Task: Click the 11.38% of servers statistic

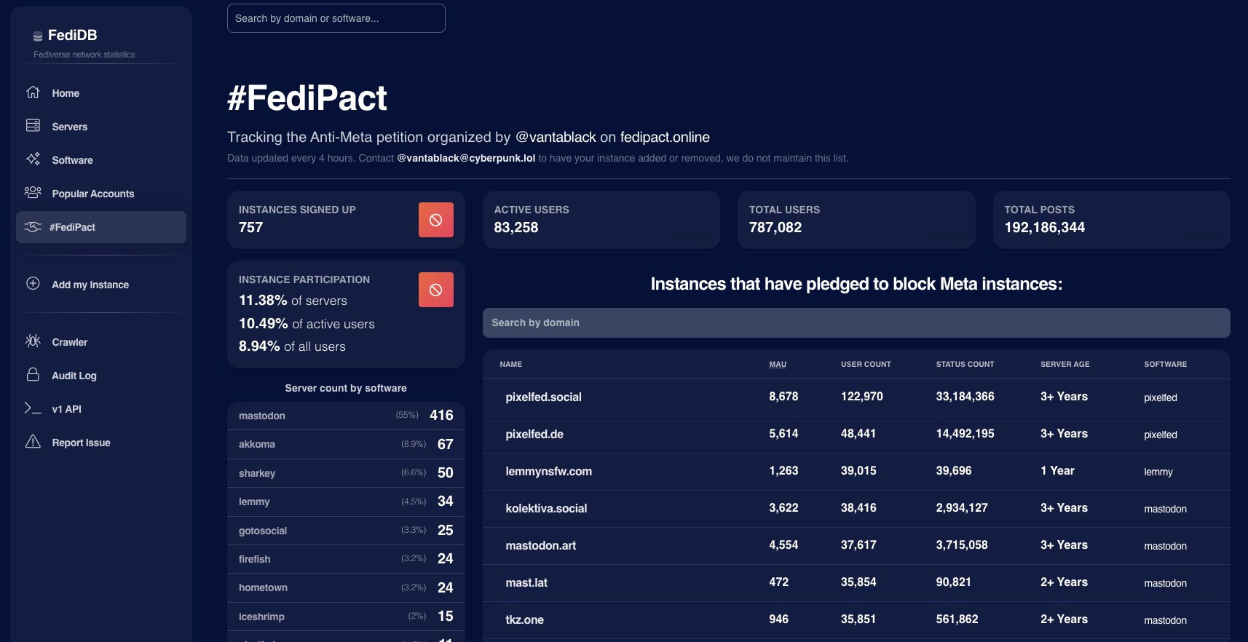Action: (293, 301)
